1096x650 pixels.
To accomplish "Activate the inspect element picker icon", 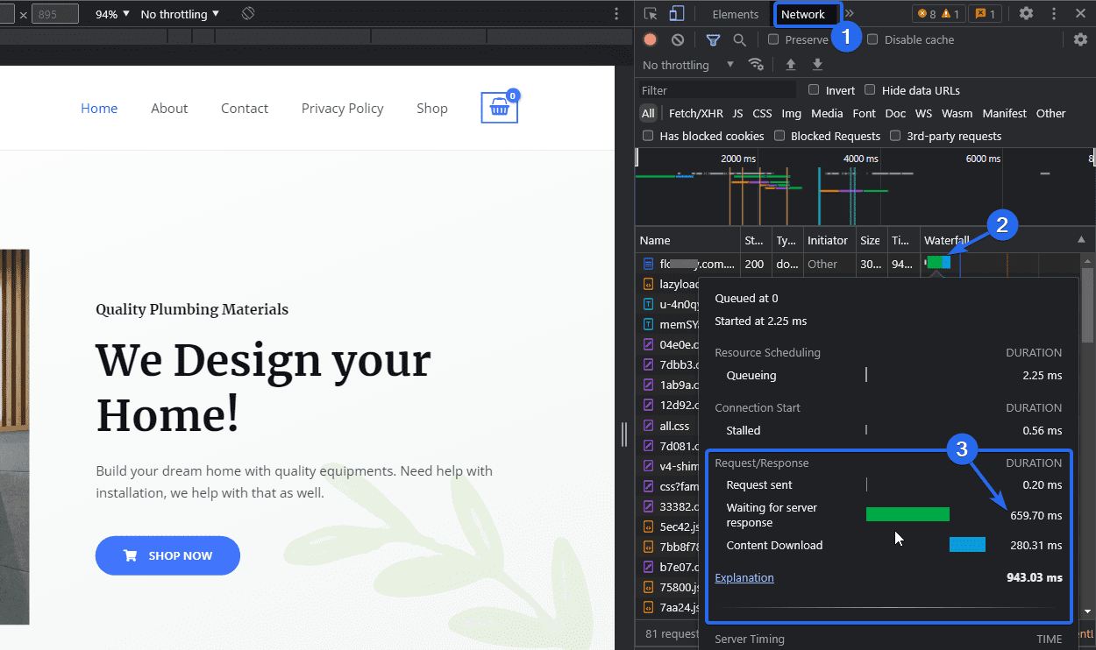I will [x=651, y=14].
